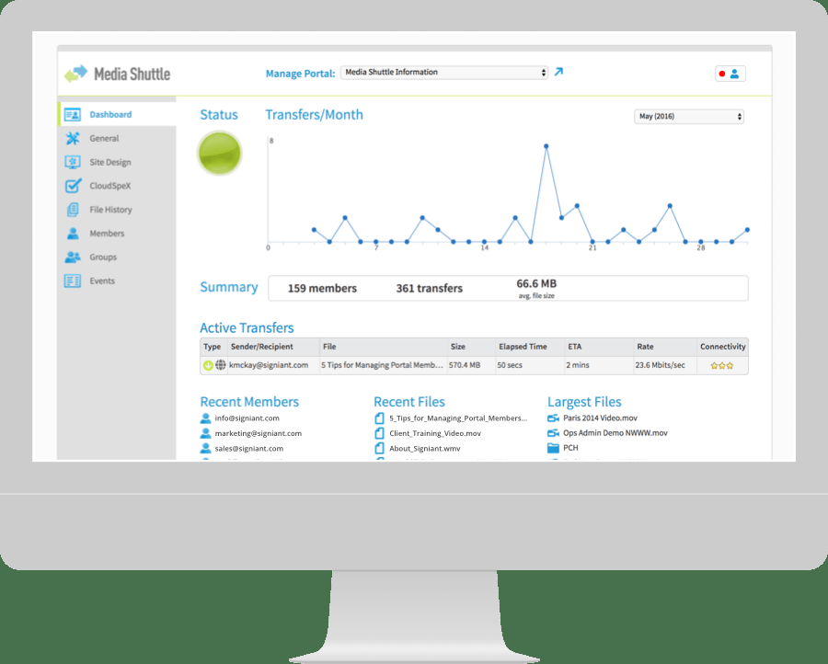Click the 50 secs elapsed time cell
The image size is (828, 664).
510,365
